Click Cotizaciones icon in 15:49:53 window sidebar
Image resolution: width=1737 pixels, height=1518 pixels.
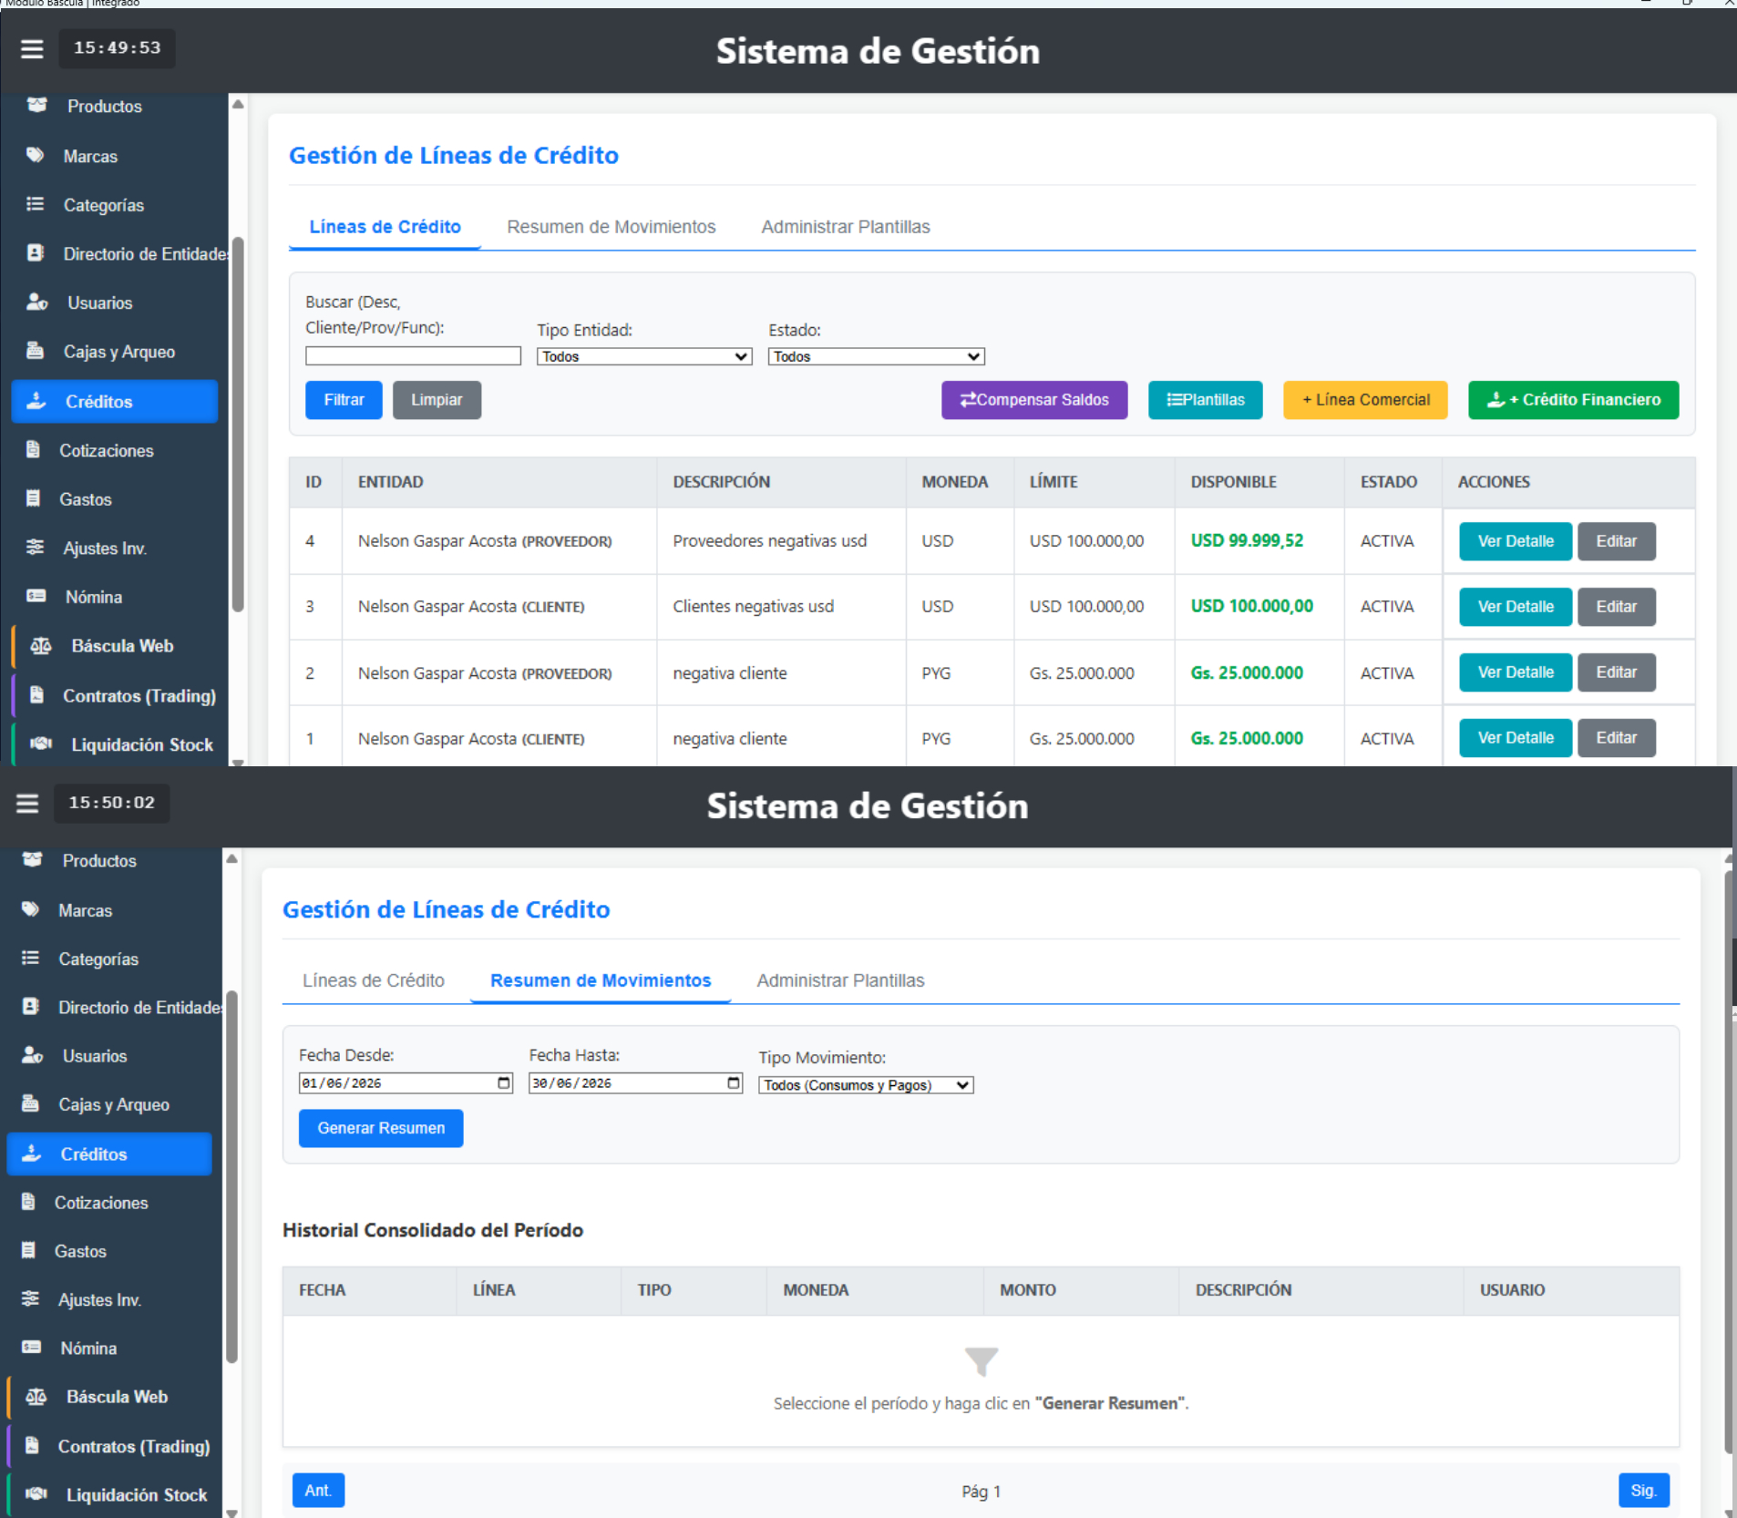tap(33, 450)
